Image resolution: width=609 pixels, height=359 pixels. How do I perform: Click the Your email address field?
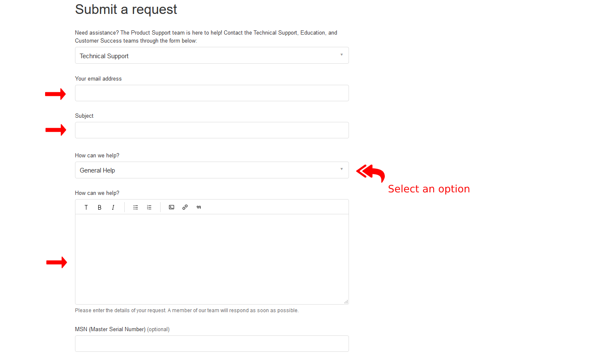(x=212, y=93)
